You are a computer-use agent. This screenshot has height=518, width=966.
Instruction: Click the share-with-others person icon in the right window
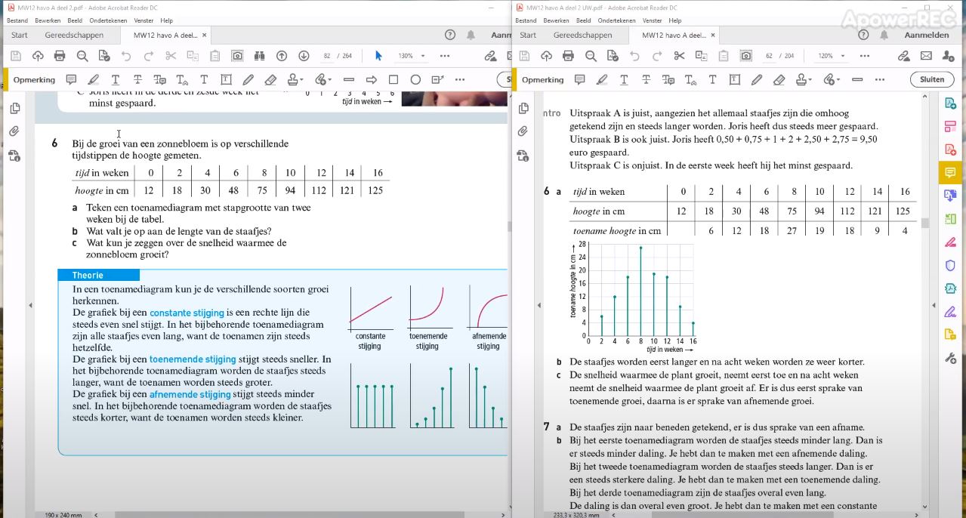click(x=948, y=56)
